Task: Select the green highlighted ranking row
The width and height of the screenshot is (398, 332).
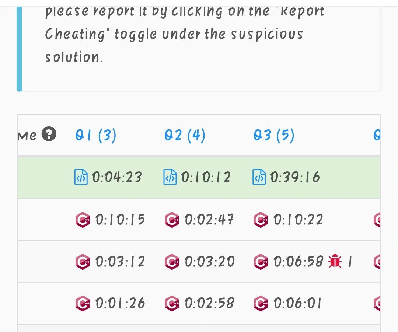Action: click(x=199, y=177)
